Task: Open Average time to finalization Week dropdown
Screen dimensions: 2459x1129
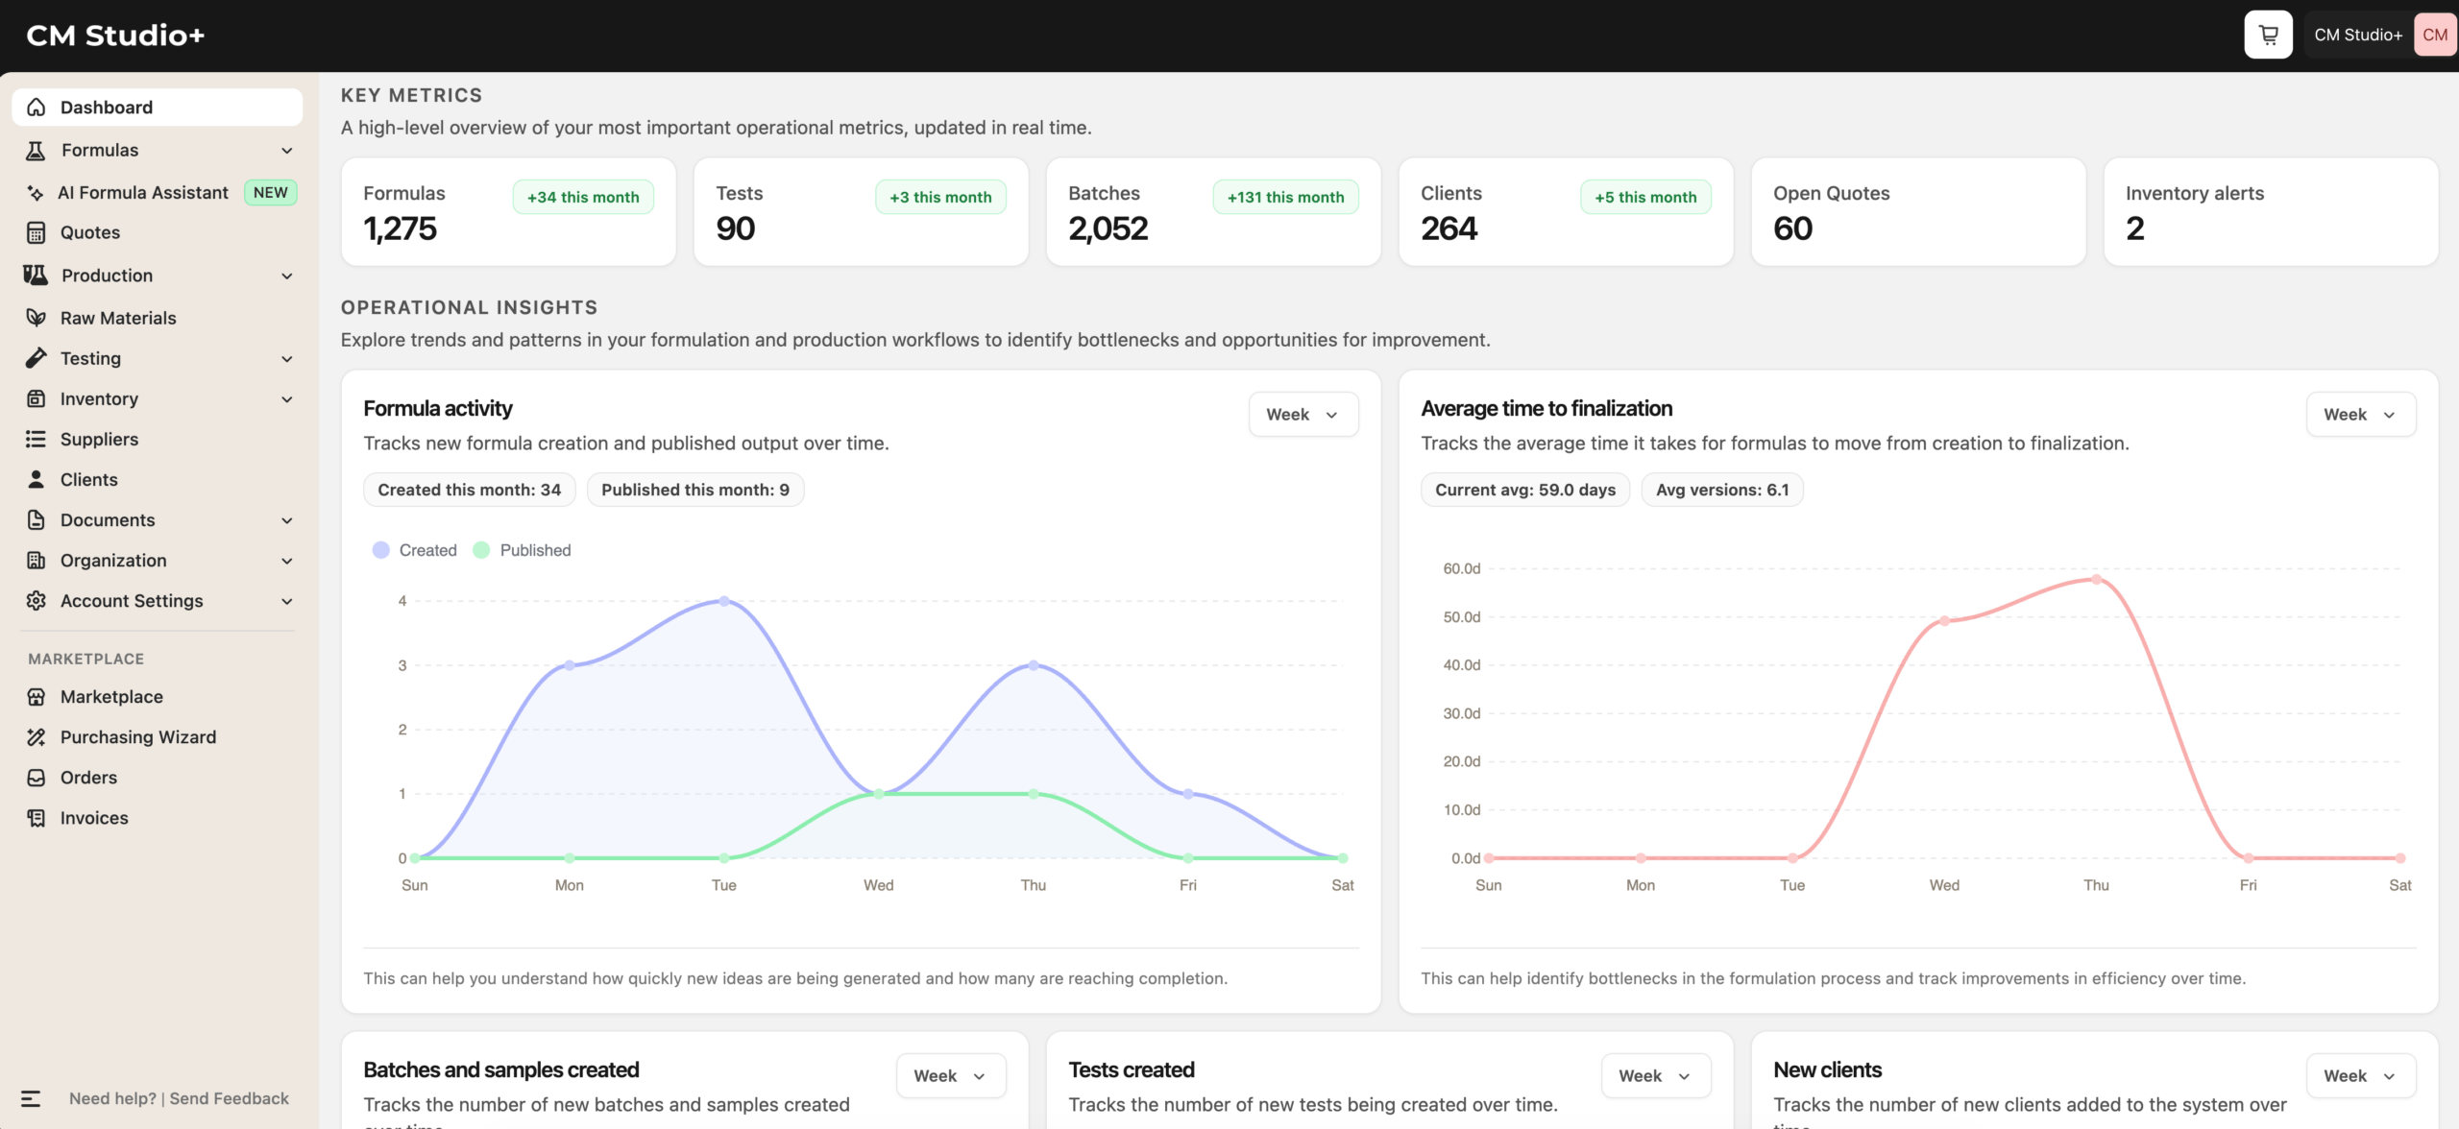Action: (x=2360, y=415)
